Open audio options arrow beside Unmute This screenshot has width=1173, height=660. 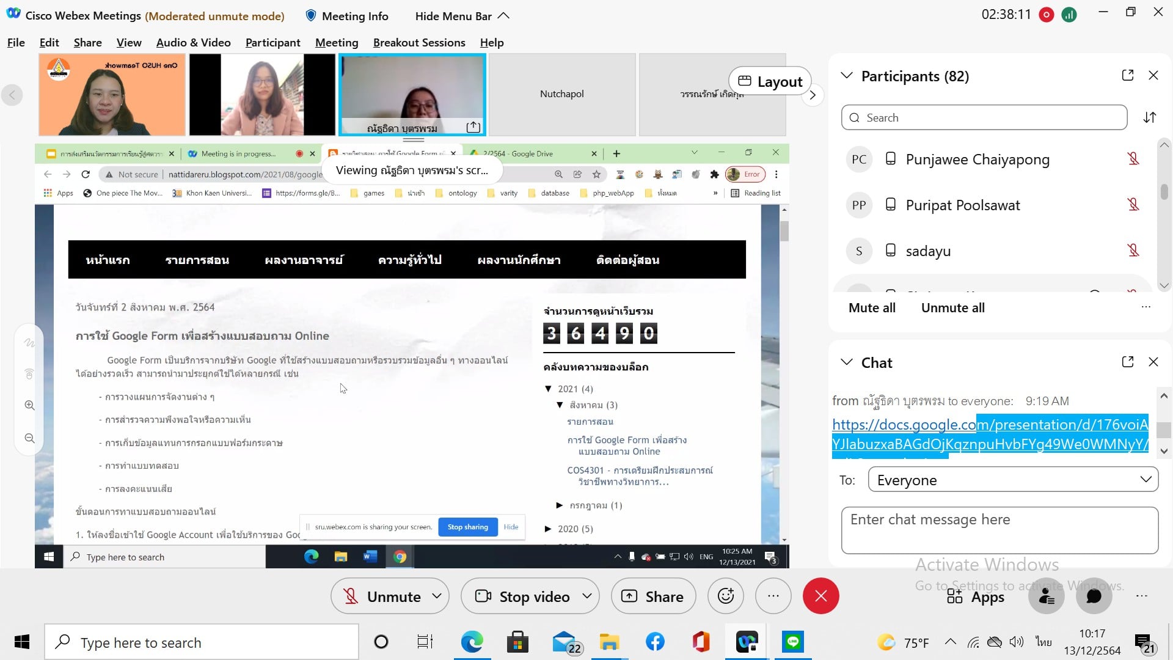pos(437,596)
